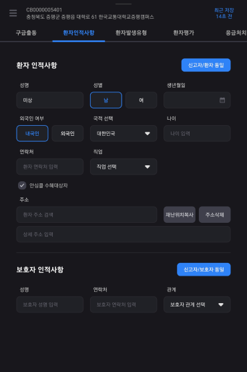Click the 재난위치복사 button
247x372 pixels.
pyautogui.click(x=180, y=215)
